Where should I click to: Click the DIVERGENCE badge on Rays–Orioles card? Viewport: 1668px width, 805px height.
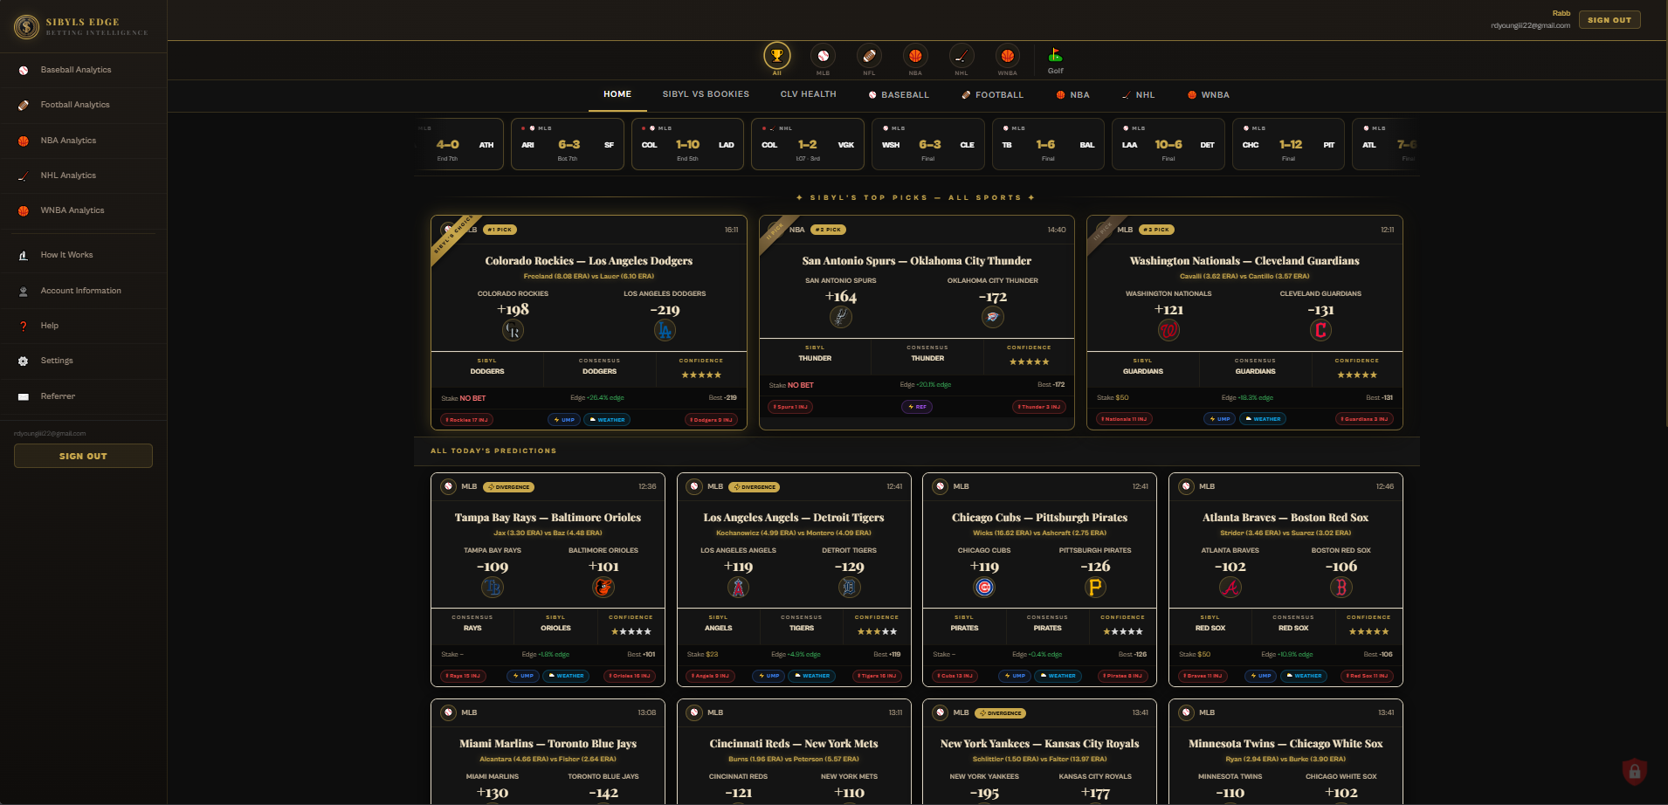[x=509, y=487]
